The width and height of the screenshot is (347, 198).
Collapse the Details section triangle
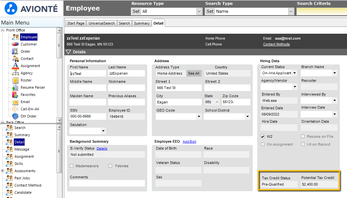click(68, 52)
